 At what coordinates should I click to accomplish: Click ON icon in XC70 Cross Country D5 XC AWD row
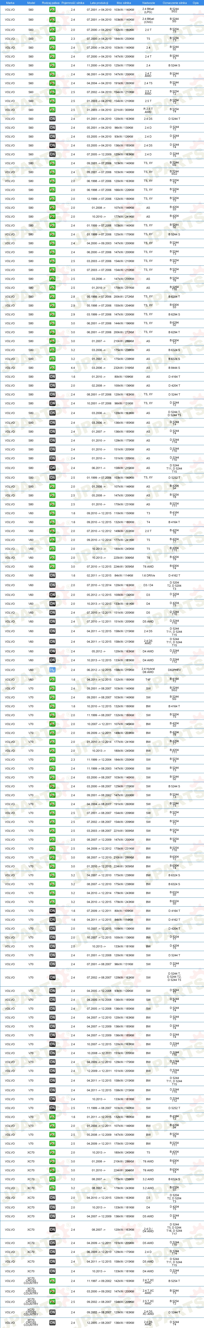(x=52, y=1313)
